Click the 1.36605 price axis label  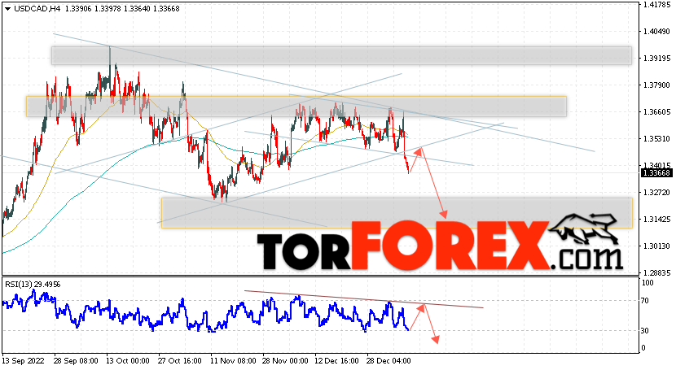click(656, 112)
